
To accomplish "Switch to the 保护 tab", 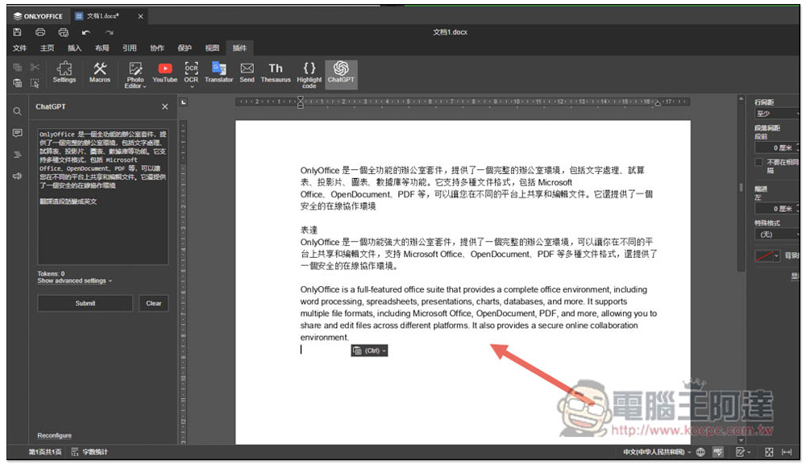I will pos(185,48).
